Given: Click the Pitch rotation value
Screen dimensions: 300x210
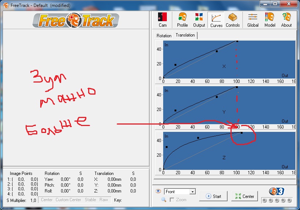Looking at the screenshot, I should point(65,185).
